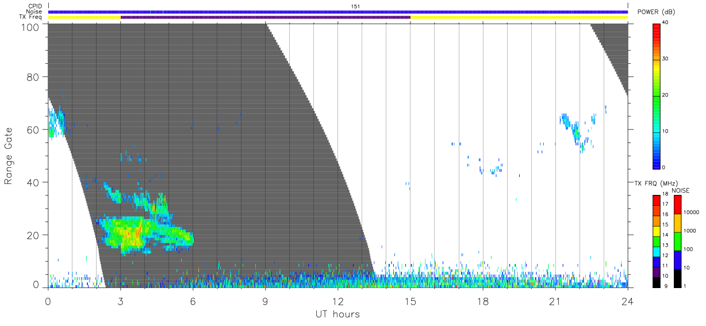Click Range Gate tick label '100'

click(31, 26)
